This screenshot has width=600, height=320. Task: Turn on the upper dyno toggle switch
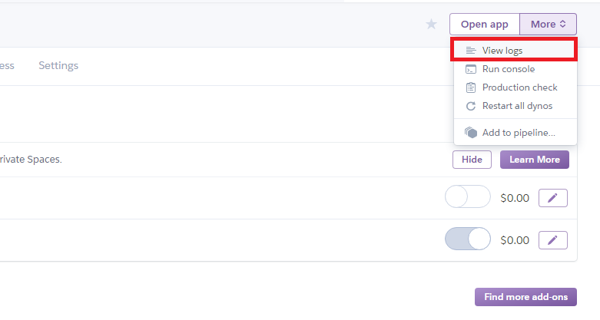click(468, 196)
